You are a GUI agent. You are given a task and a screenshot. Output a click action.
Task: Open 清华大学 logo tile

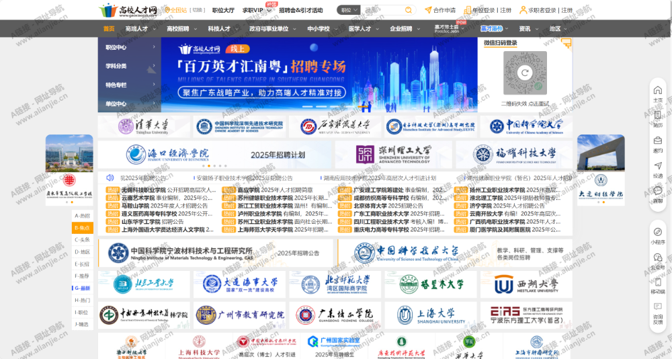click(144, 126)
